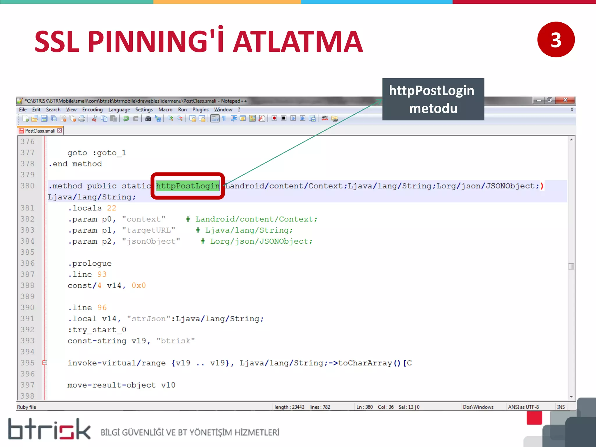Click the highlighted httpPostLogin method name
This screenshot has height=447, width=596.
point(188,186)
